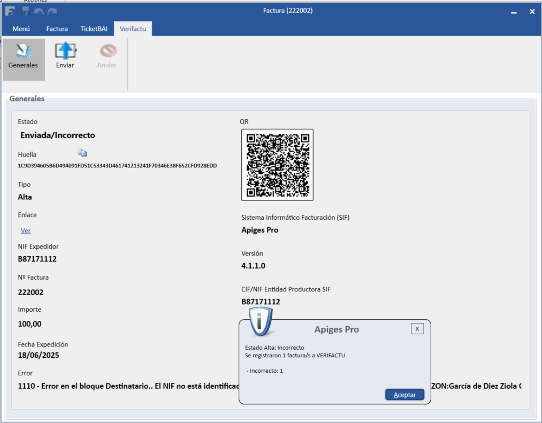Click the Enviada/Incorrecto status value

coord(58,135)
